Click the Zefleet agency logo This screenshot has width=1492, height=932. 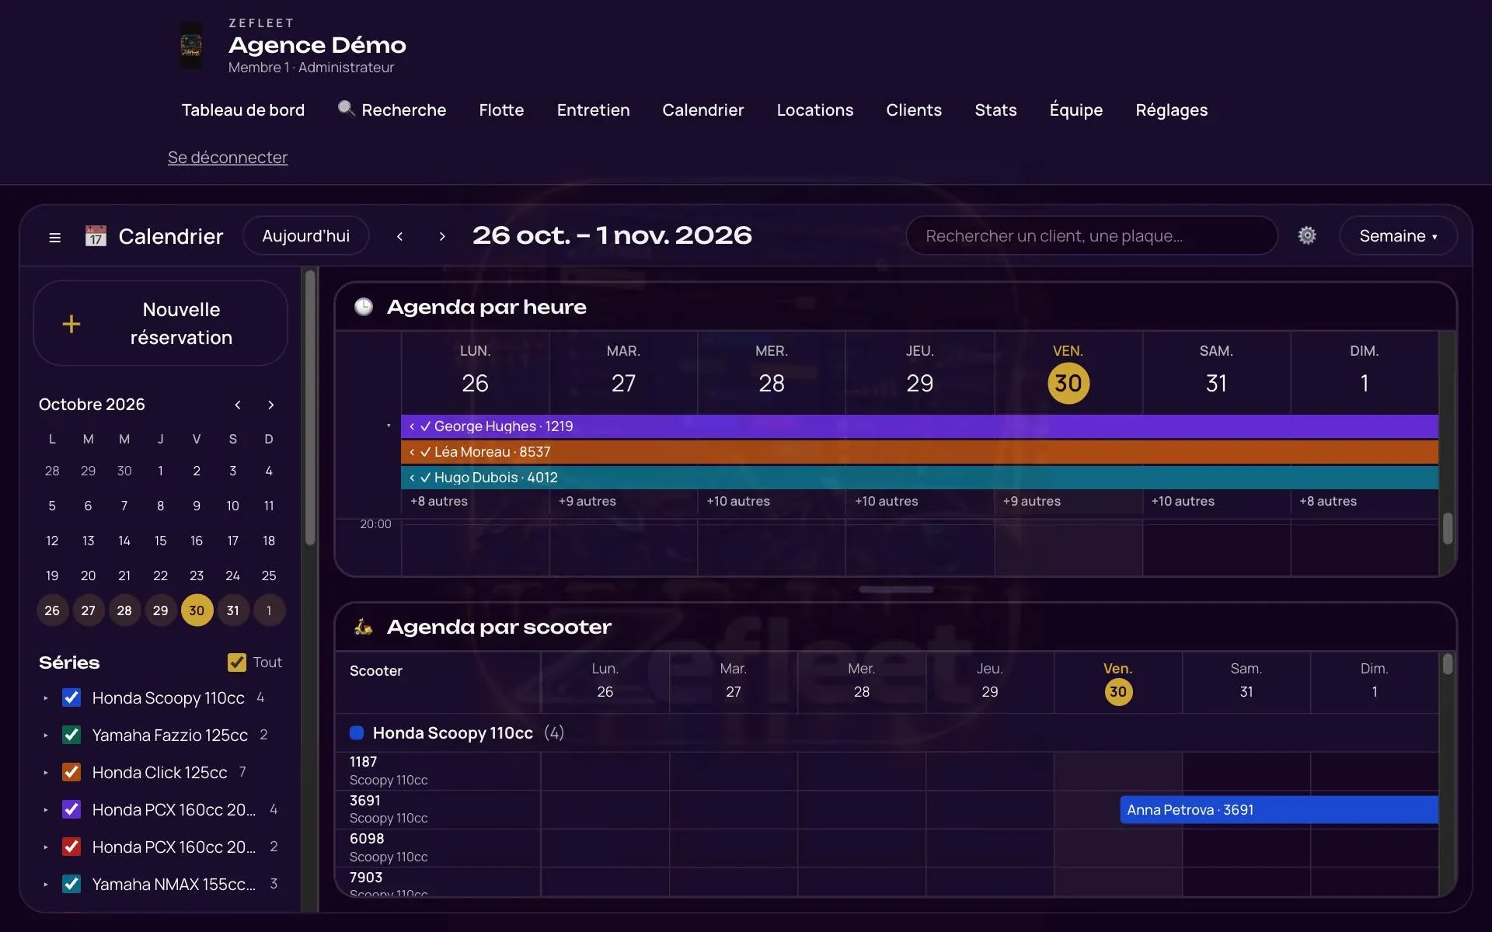coord(191,45)
